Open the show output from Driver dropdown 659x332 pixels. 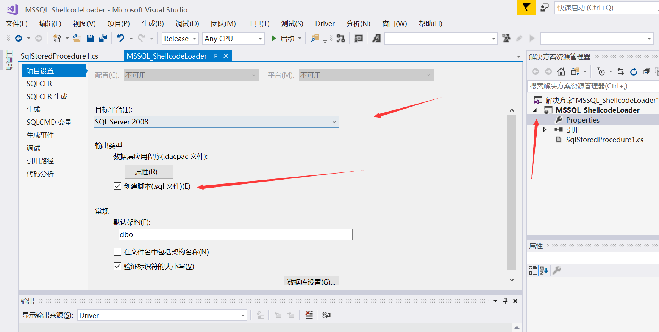click(x=162, y=315)
